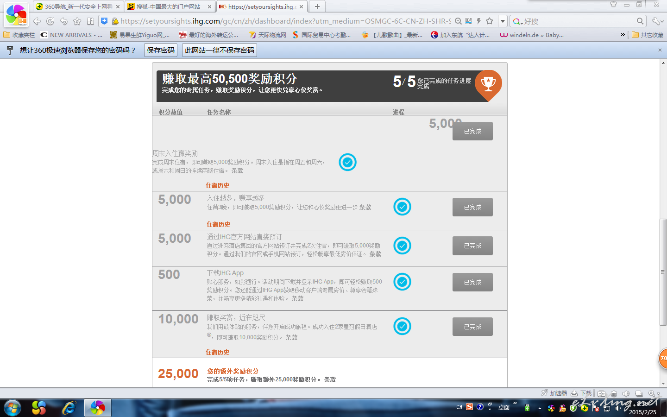
Task: Open the Windows Start menu
Action: point(13,408)
